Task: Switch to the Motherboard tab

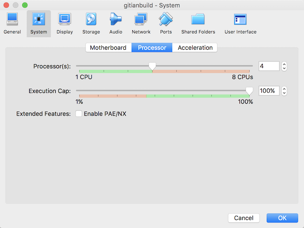Action: pos(108,47)
